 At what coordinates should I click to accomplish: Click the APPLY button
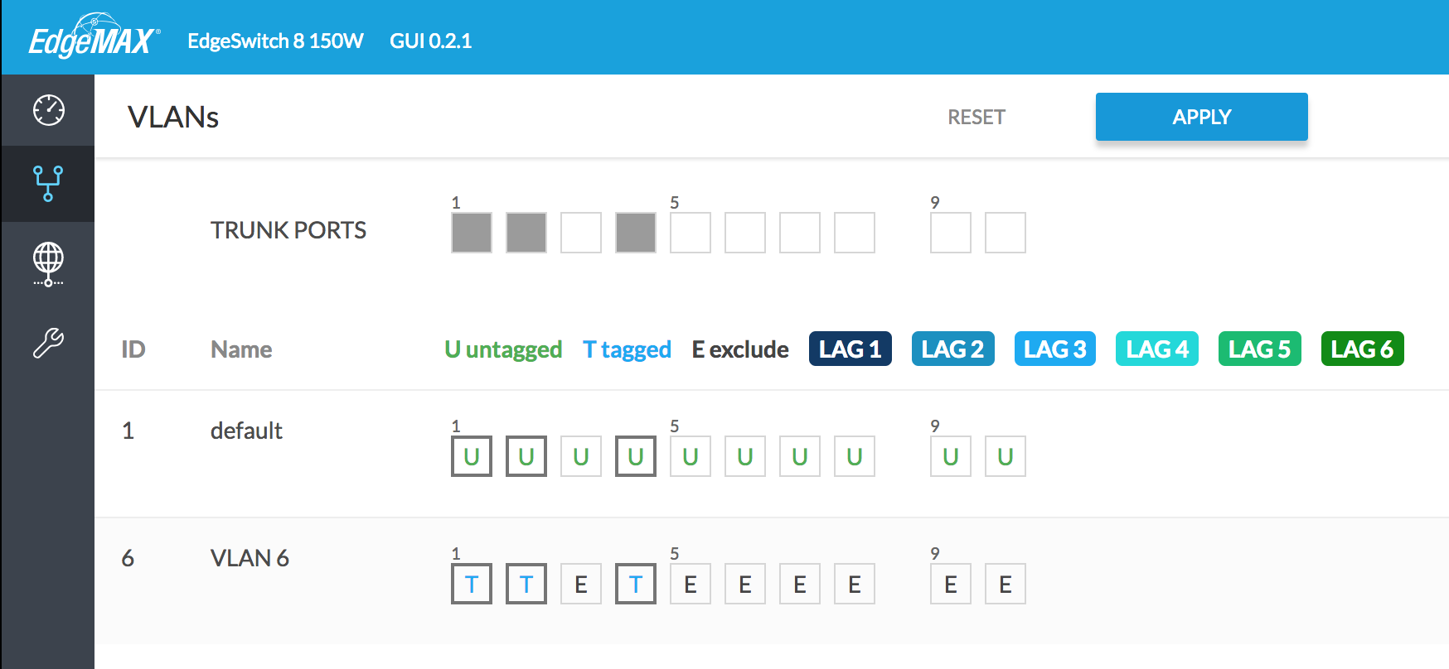coord(1201,117)
